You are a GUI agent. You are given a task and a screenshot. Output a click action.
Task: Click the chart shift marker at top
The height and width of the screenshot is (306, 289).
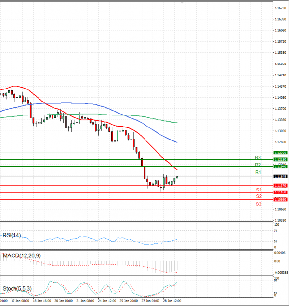coord(182,2)
